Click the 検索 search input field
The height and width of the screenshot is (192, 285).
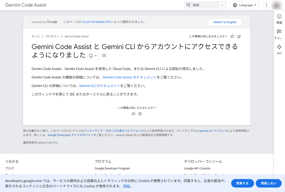[x=205, y=5]
